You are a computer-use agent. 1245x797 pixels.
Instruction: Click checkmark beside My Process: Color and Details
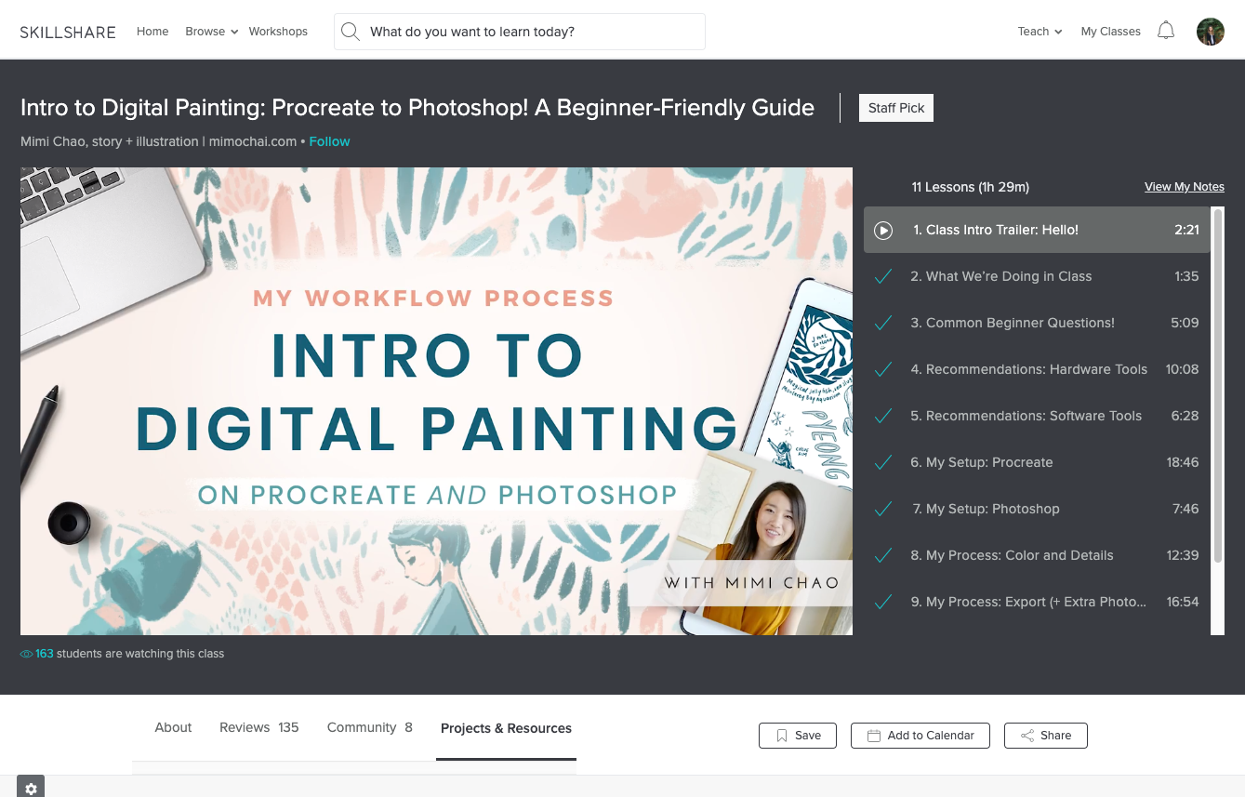[x=883, y=555]
